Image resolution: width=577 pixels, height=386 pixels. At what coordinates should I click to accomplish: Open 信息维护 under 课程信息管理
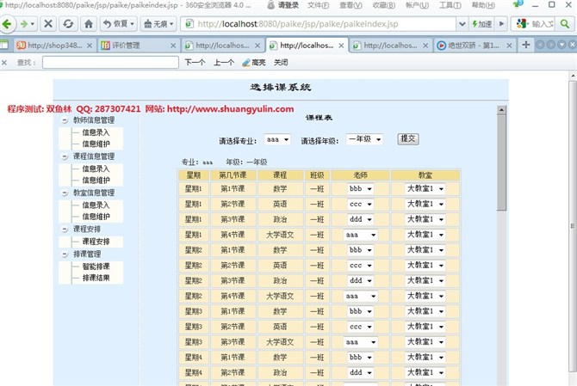[x=96, y=181]
